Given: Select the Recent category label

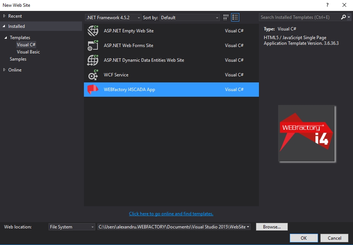Looking at the screenshot, I should click(15, 16).
